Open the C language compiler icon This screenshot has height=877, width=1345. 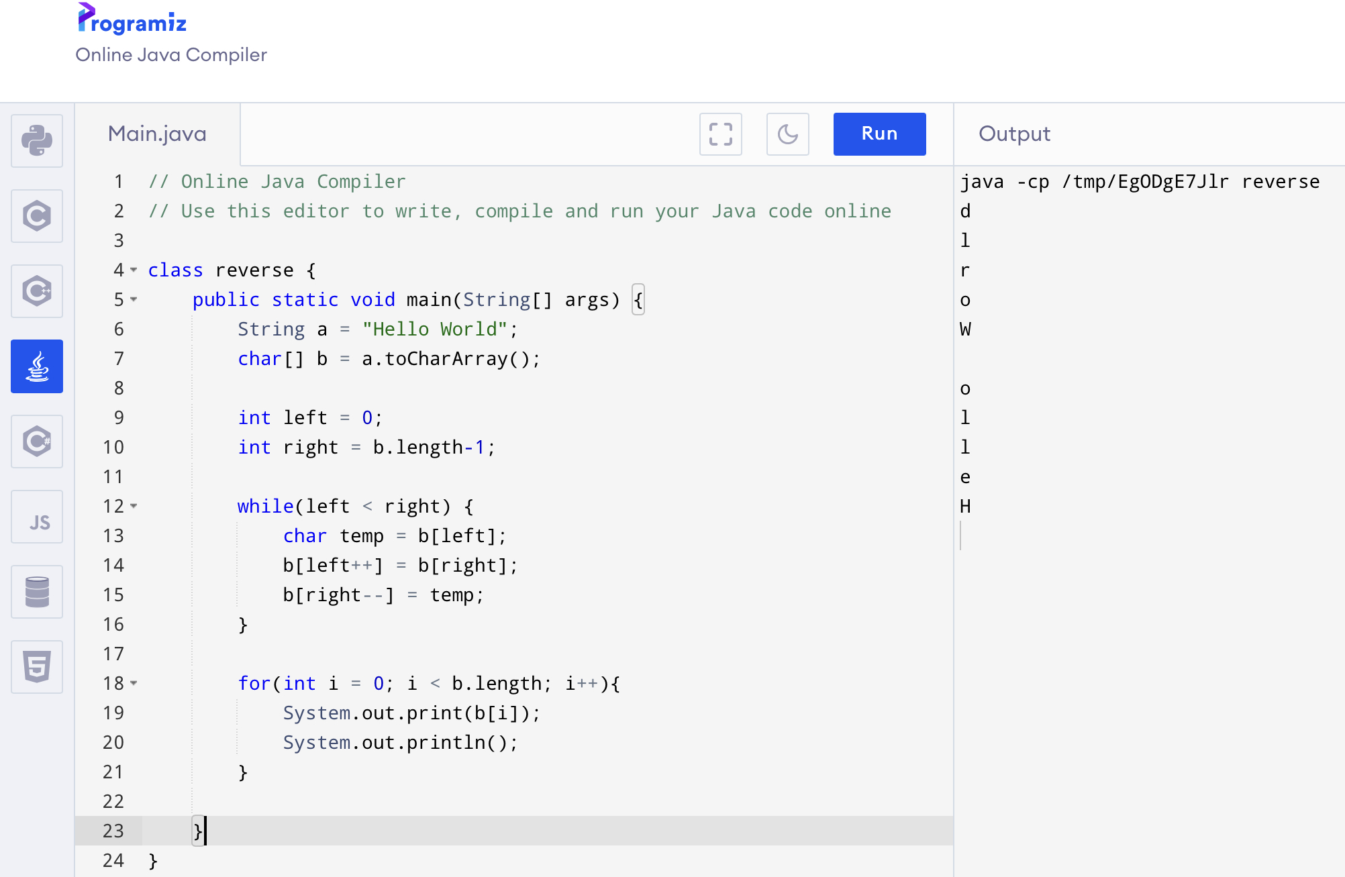(x=37, y=216)
